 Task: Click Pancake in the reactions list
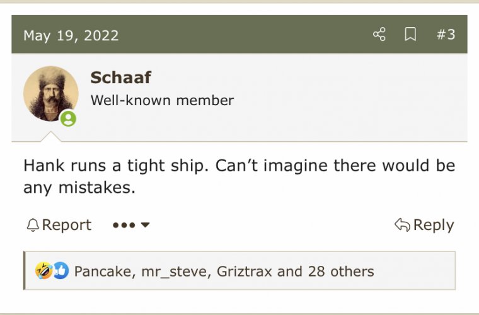point(100,272)
